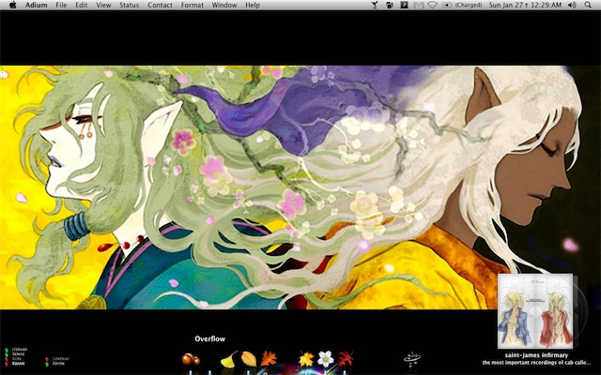Open the AirPort Wi-Fi status menu
601x375 pixels.
click(x=432, y=5)
